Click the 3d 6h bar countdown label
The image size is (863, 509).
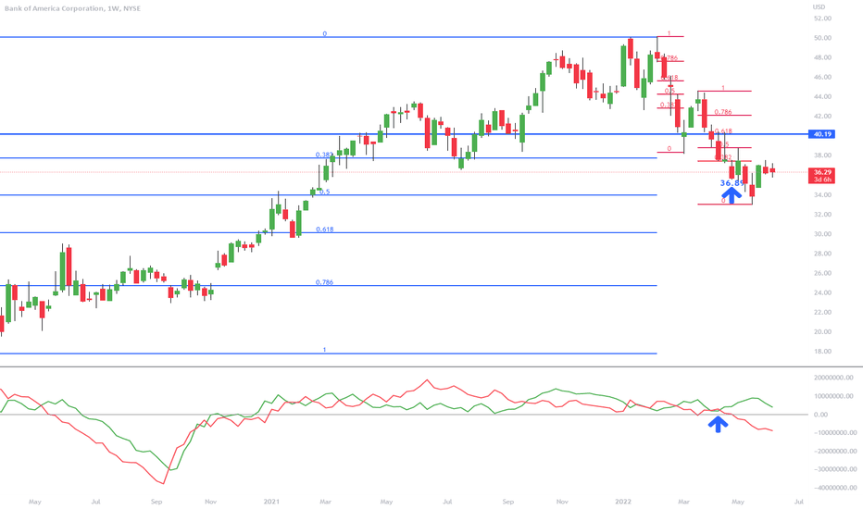click(821, 180)
